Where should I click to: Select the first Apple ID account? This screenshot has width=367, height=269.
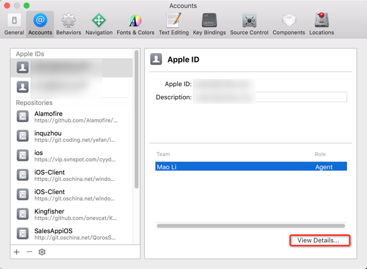point(72,68)
